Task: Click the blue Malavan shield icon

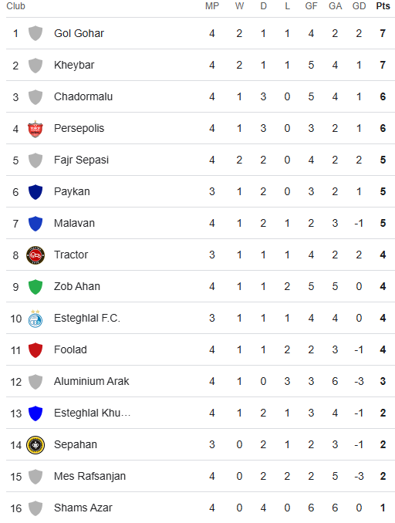Action: [35, 224]
